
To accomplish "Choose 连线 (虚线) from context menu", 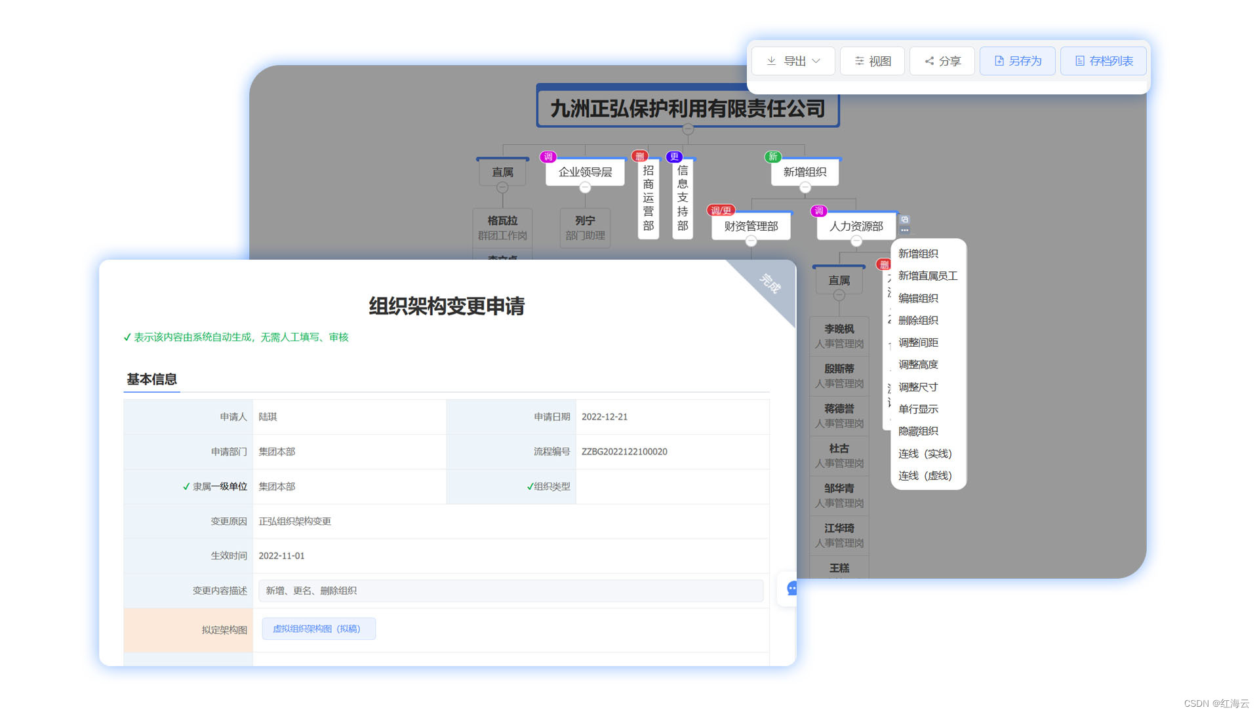I will [925, 476].
